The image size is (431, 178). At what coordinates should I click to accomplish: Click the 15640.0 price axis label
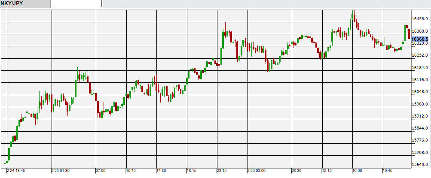tap(420, 165)
